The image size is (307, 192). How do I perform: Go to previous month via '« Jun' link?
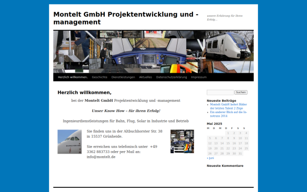[210, 158]
